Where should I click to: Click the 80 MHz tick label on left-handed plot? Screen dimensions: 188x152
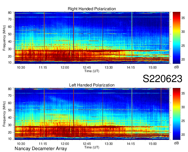[10, 89]
